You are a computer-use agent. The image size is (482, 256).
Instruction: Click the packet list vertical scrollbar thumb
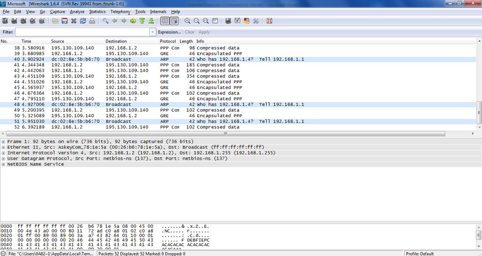point(479,112)
